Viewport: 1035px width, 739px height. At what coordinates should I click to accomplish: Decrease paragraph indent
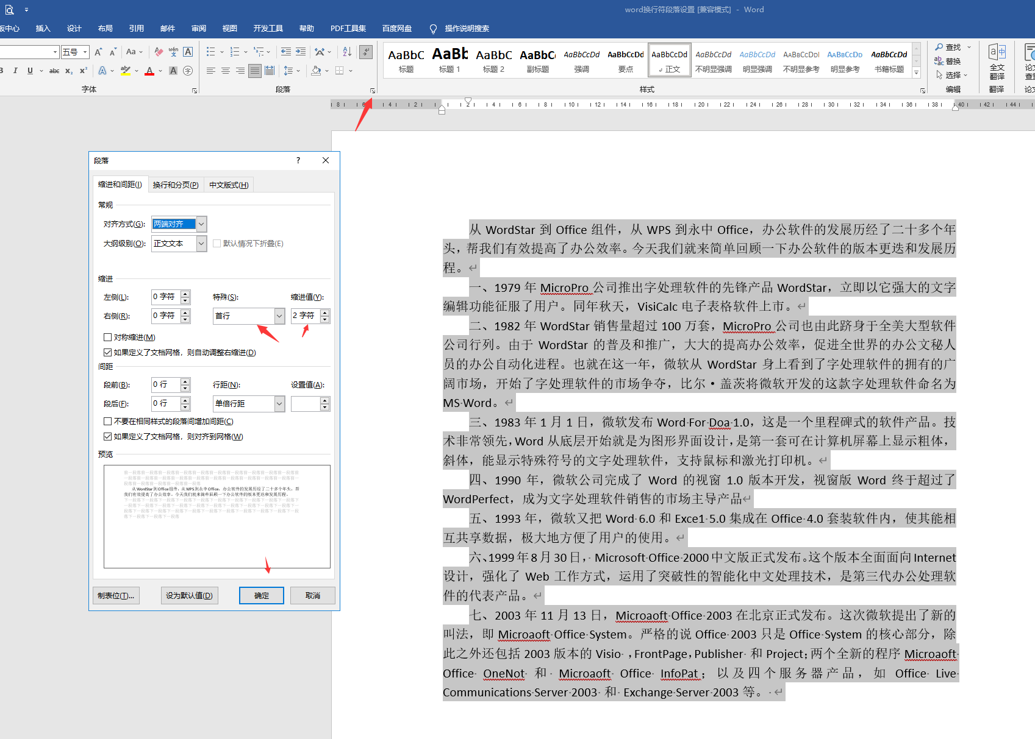[x=285, y=52]
